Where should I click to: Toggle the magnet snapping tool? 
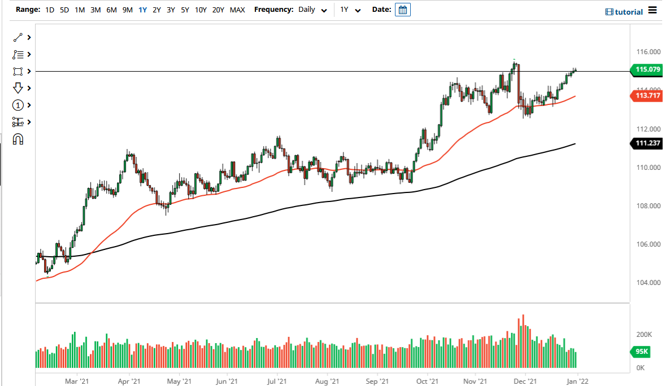(19, 138)
